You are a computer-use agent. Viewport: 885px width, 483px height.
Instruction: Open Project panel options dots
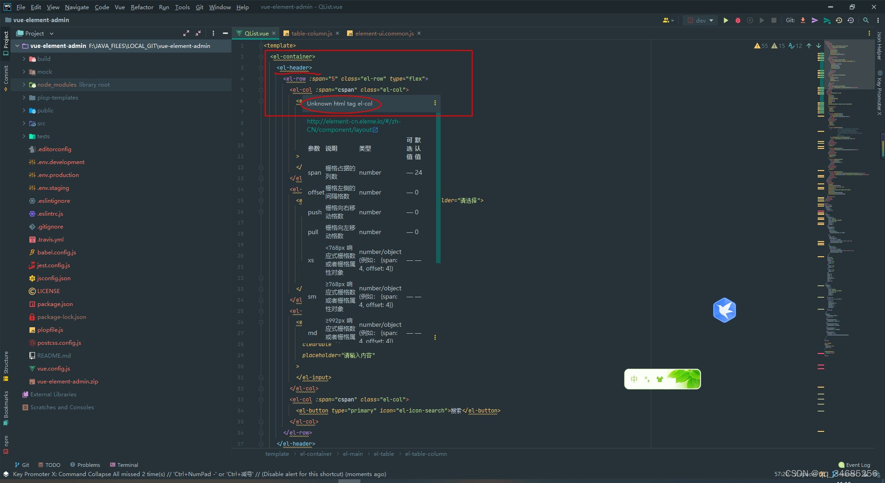click(213, 33)
